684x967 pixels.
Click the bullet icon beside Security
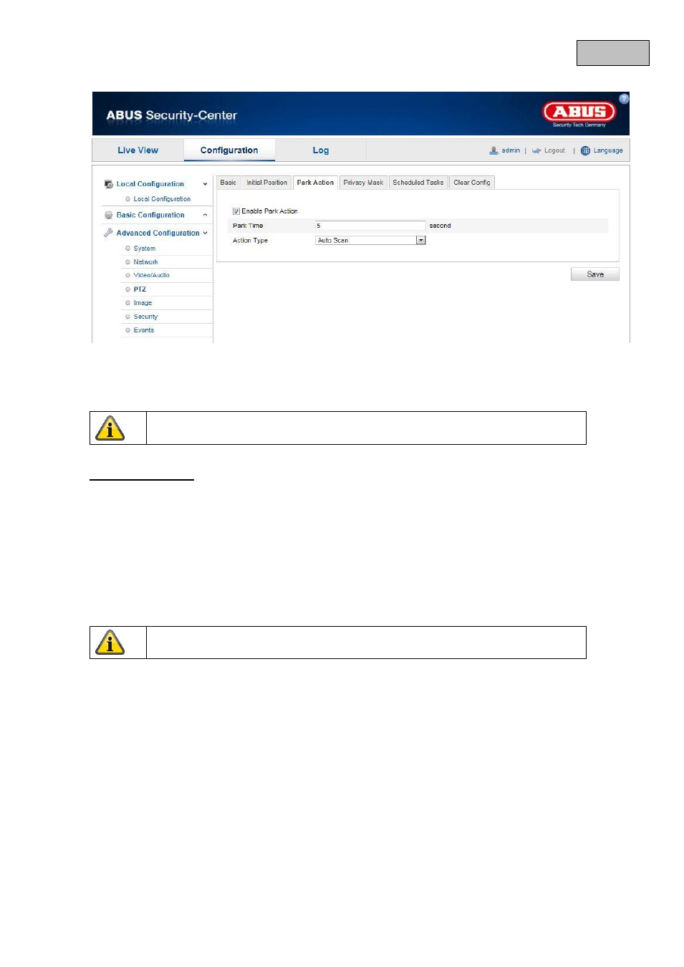[x=127, y=317]
